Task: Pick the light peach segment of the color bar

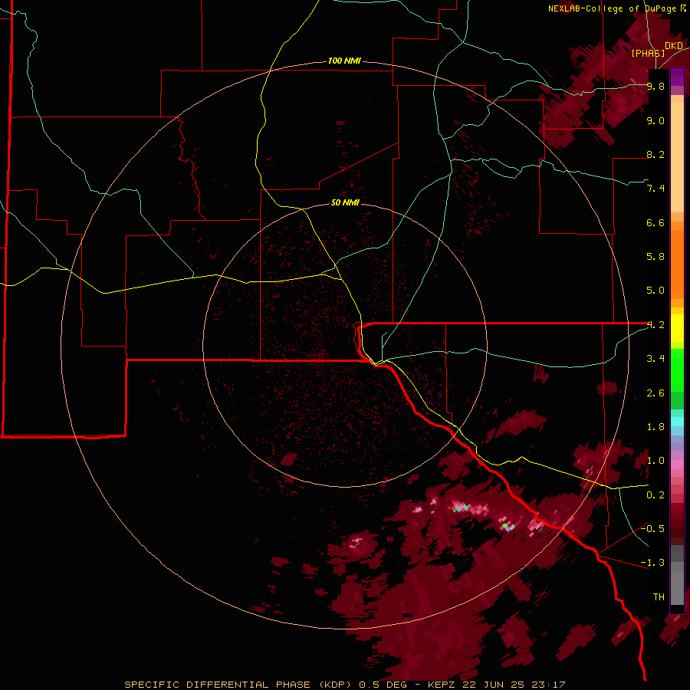Action: pos(677,157)
